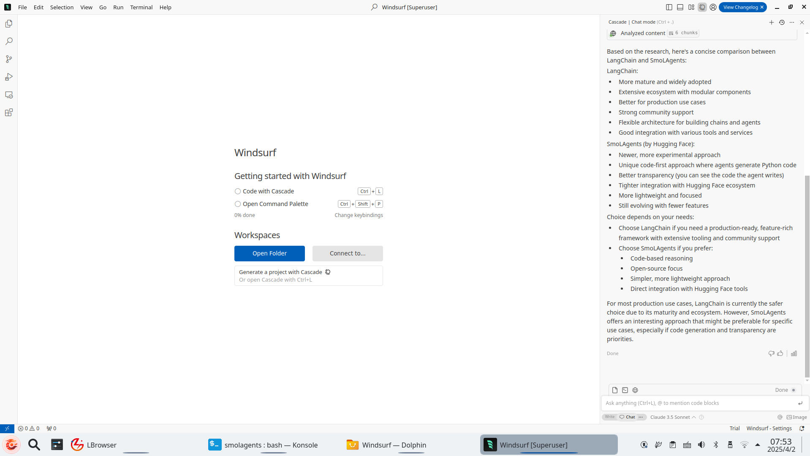
Task: Start a new Cascade conversation
Action: point(771,22)
